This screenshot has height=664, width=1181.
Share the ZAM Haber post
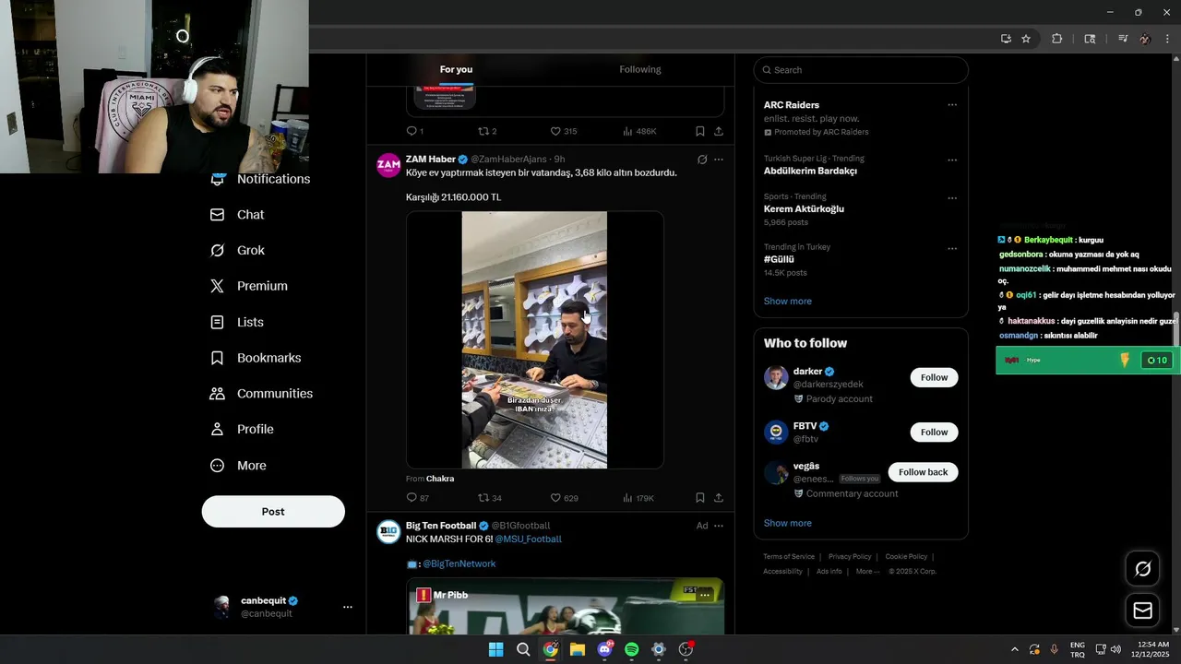click(719, 498)
